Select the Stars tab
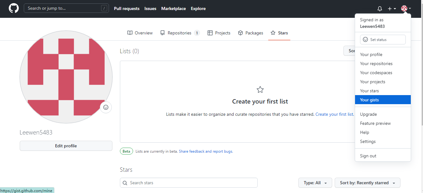Image resolution: width=423 pixels, height=193 pixels. coord(279,33)
